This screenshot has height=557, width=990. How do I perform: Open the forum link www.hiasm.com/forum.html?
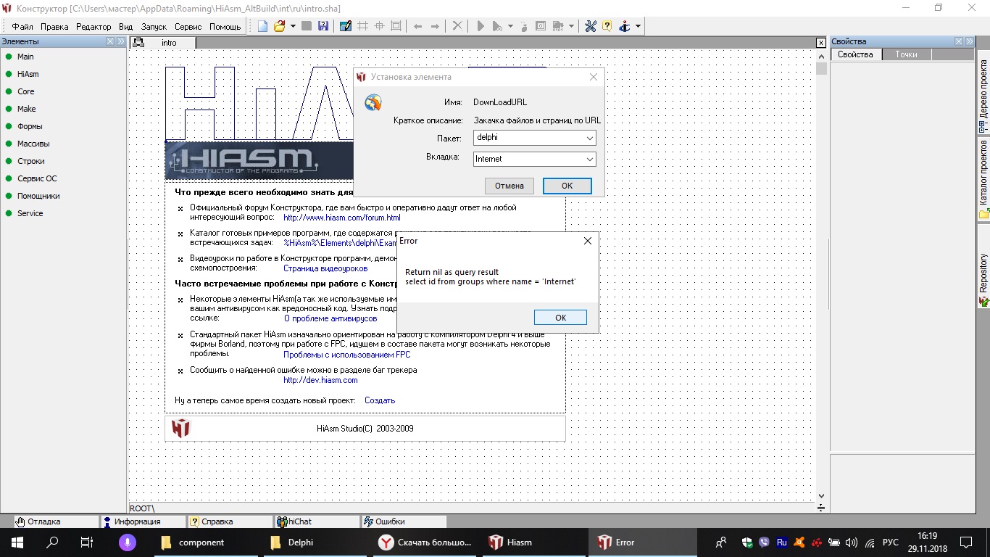click(x=341, y=217)
